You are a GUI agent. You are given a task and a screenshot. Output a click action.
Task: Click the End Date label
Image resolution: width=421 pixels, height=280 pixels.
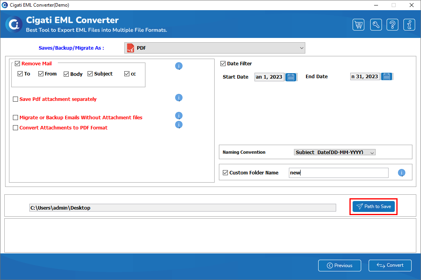(317, 77)
